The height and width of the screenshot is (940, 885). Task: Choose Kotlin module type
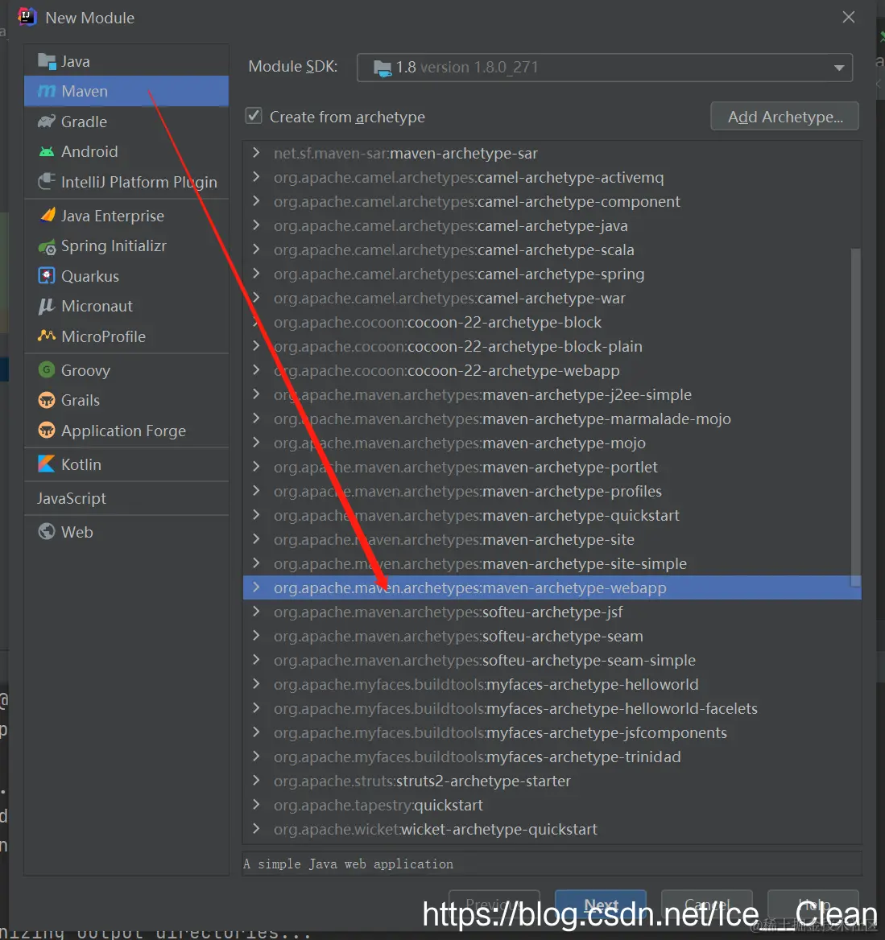[126, 464]
